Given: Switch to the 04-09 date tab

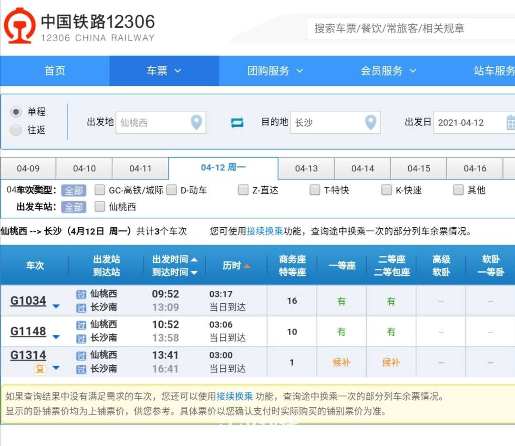Looking at the screenshot, I should click(28, 169).
